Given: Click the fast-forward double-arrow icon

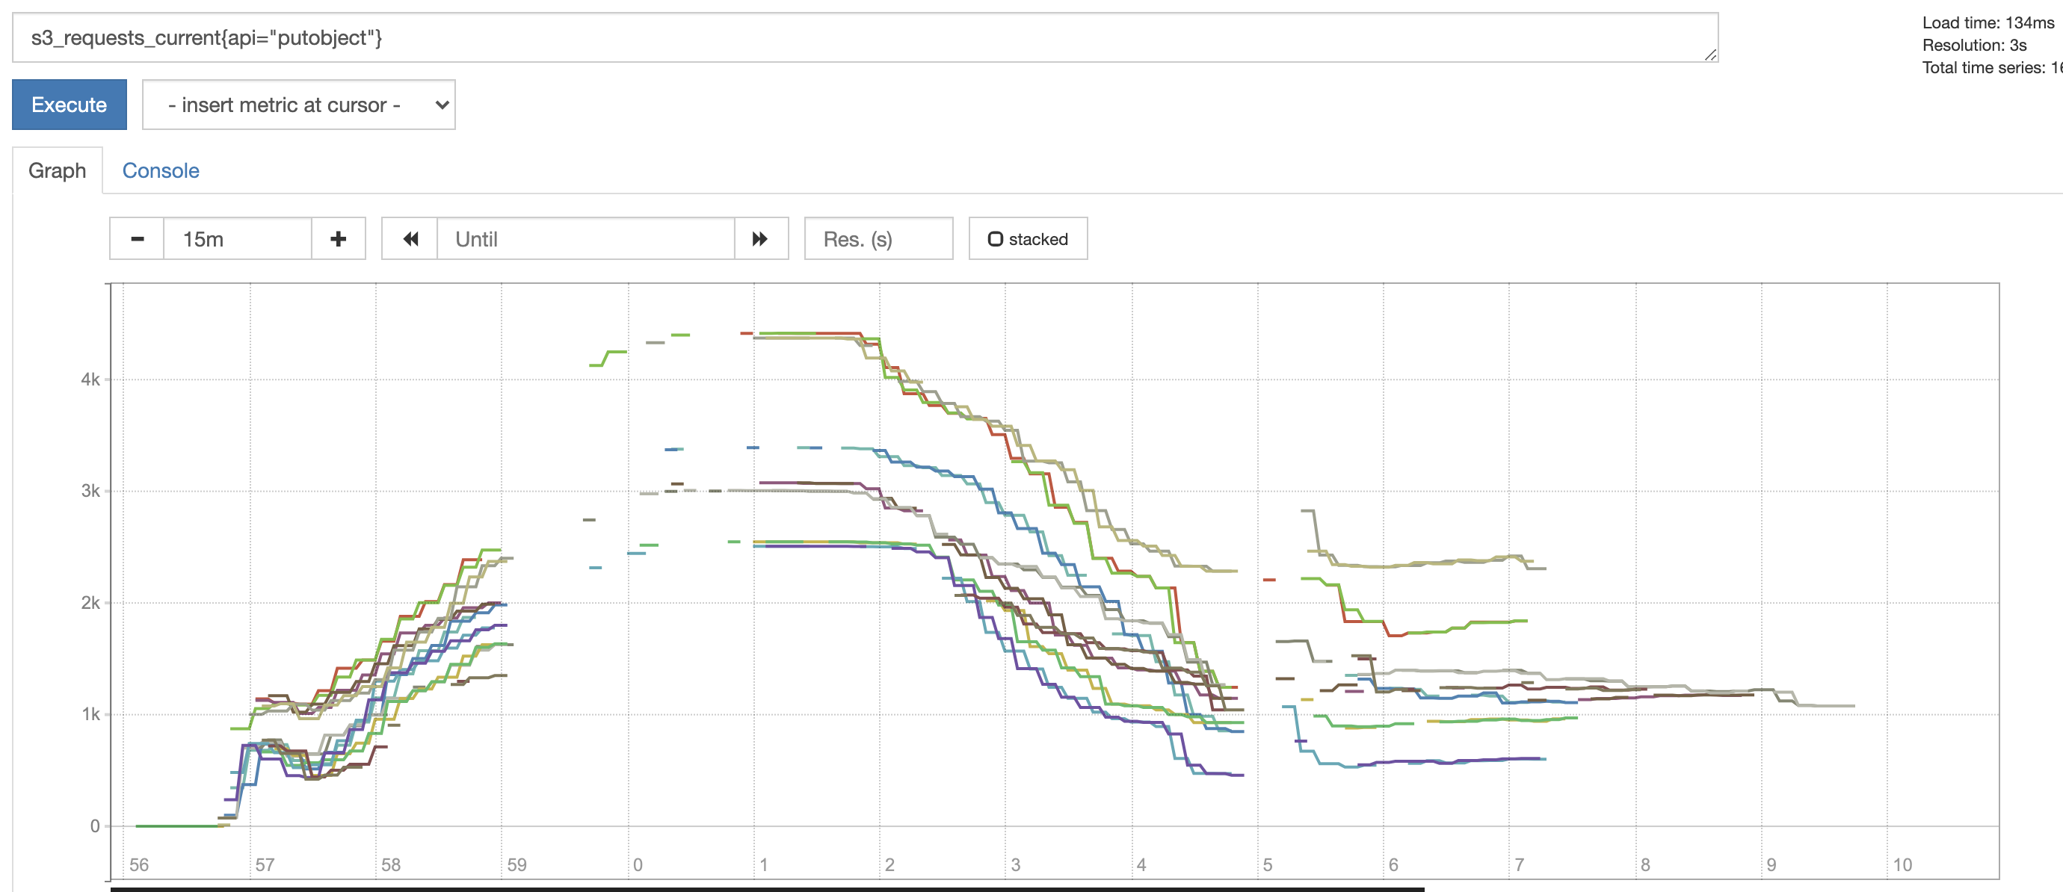Looking at the screenshot, I should 760,238.
